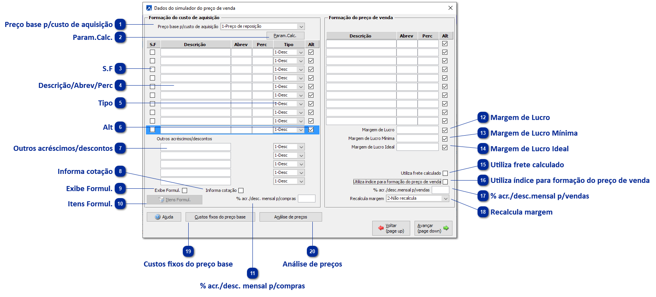Toggle Alt checkbox in first acquisition row

point(311,52)
